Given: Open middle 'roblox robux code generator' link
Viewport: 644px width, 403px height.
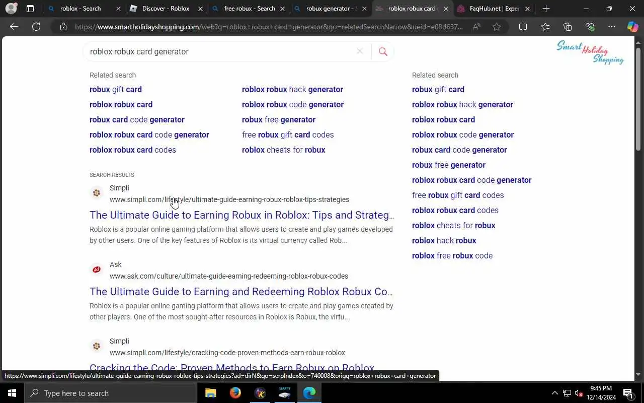Looking at the screenshot, I should (293, 104).
